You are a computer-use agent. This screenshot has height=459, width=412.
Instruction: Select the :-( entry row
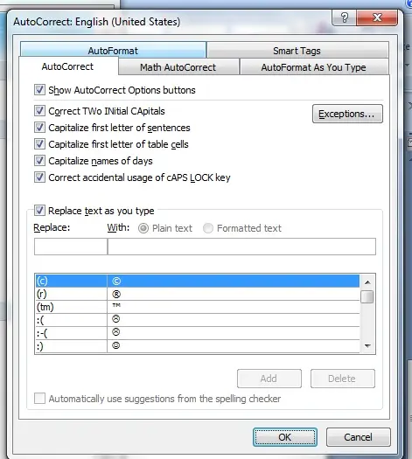tap(197, 333)
